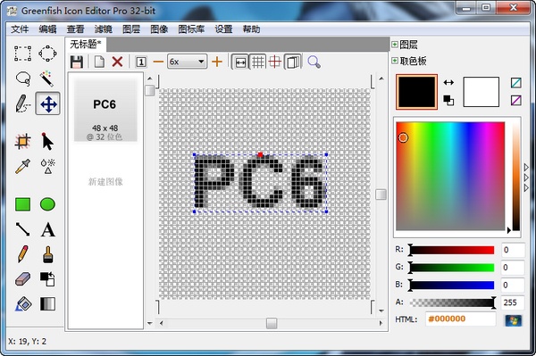
Task: Select the rectangular selection tool
Action: 23,54
